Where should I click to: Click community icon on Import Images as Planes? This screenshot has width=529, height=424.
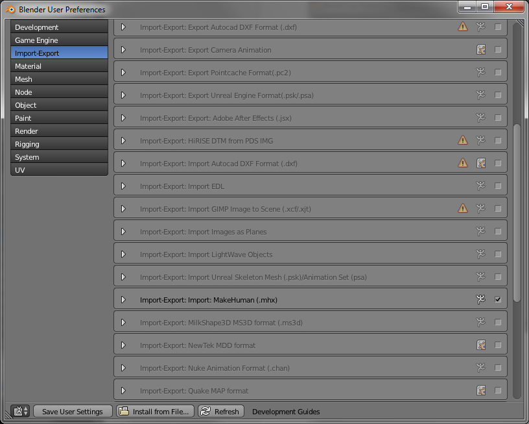(481, 231)
